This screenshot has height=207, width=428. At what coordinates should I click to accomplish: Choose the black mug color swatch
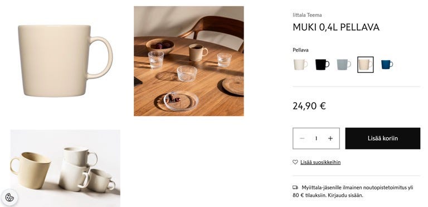322,65
